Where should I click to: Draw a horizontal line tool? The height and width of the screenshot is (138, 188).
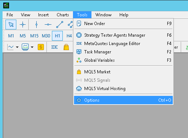click(48, 25)
